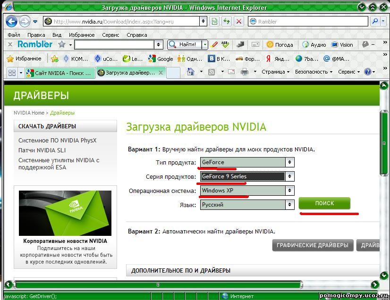Open the Файл menu
390x300 pixels.
click(x=14, y=35)
